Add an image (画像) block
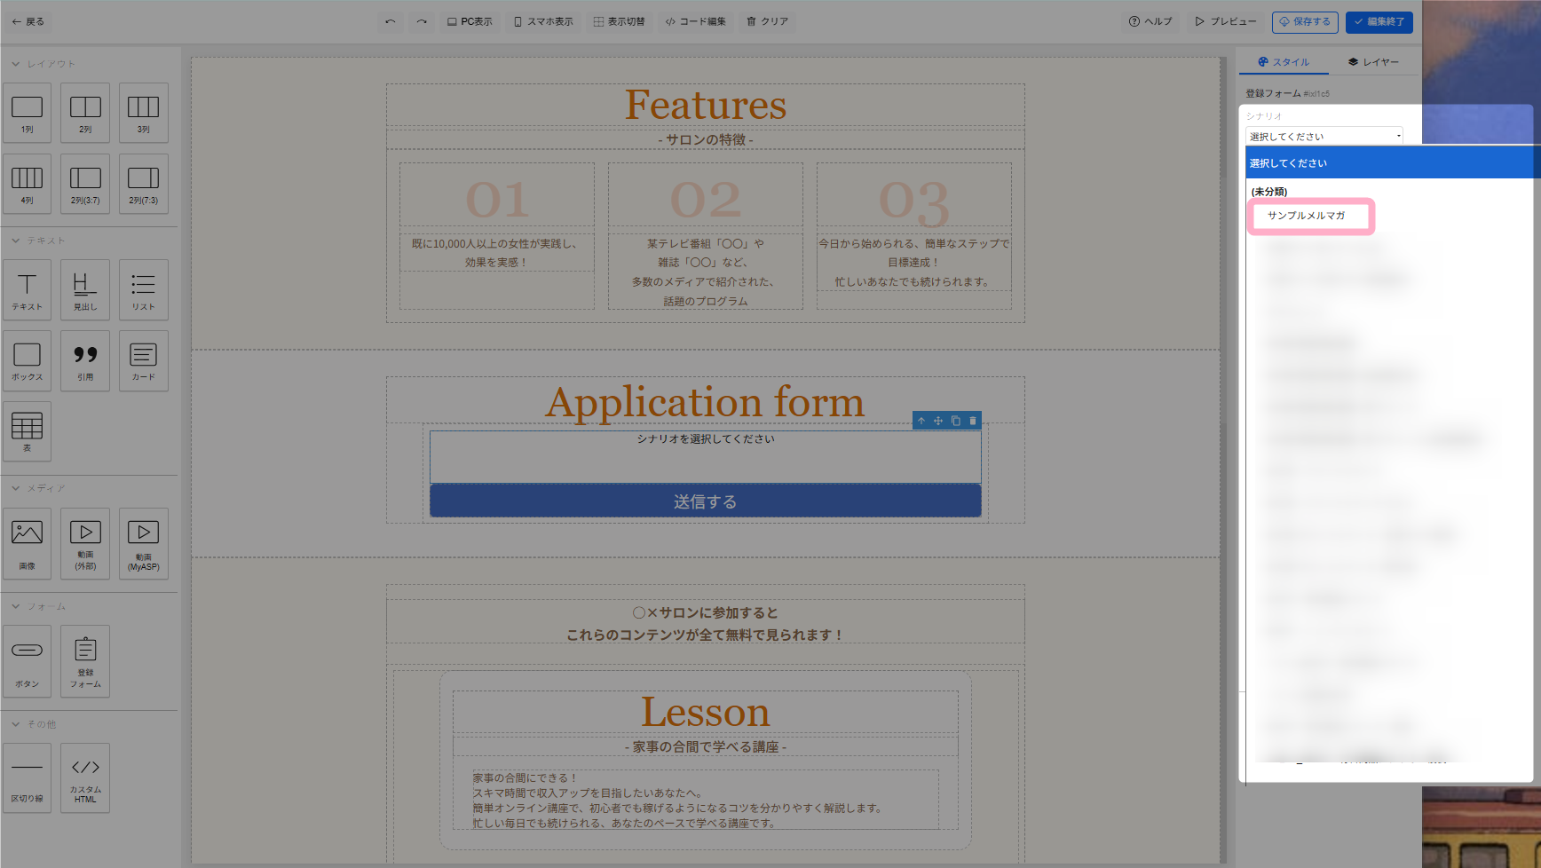Screen dimensions: 1541x868 click(x=27, y=543)
